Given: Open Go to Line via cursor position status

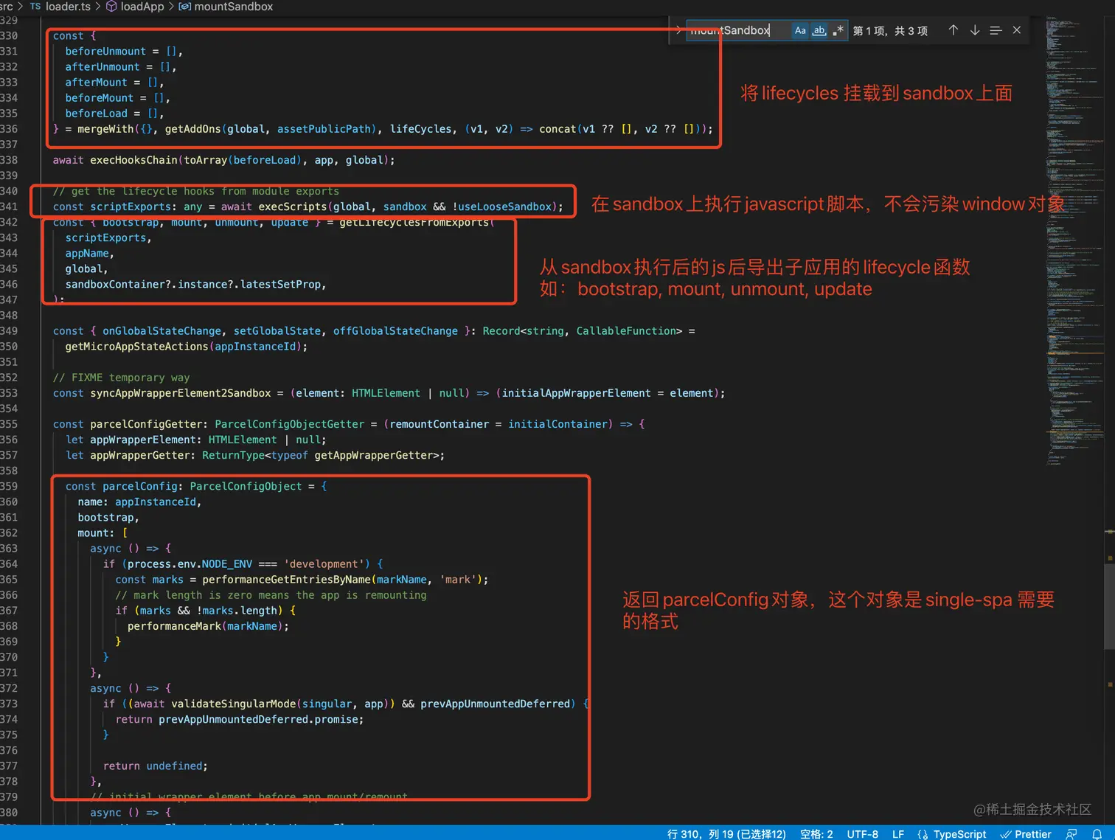Looking at the screenshot, I should tap(726, 833).
